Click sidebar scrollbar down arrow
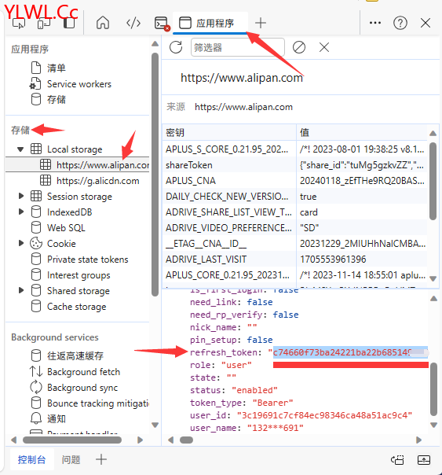 pyautogui.click(x=155, y=425)
